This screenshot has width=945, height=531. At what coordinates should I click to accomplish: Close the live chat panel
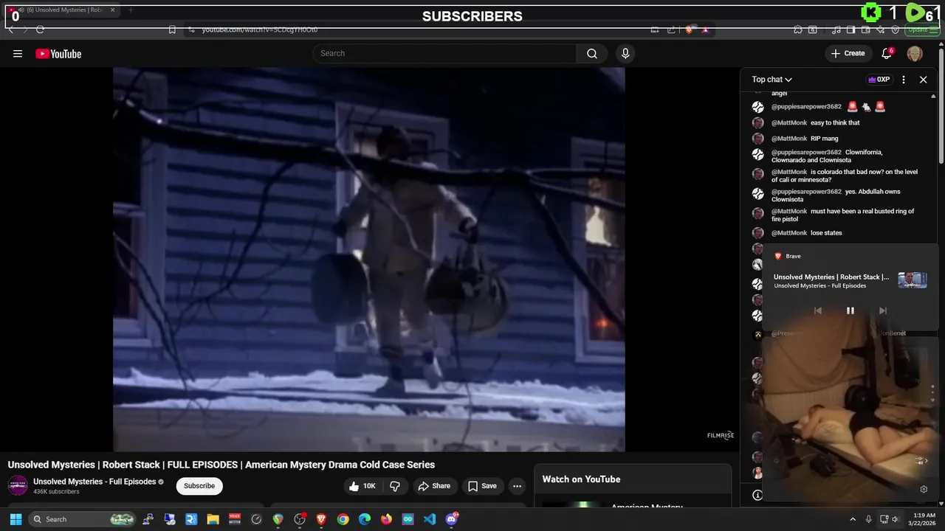pyautogui.click(x=923, y=80)
